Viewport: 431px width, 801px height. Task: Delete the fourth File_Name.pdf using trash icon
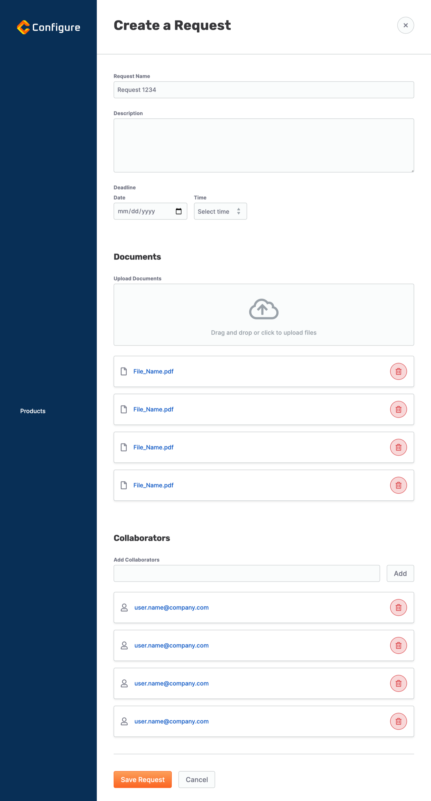click(398, 485)
